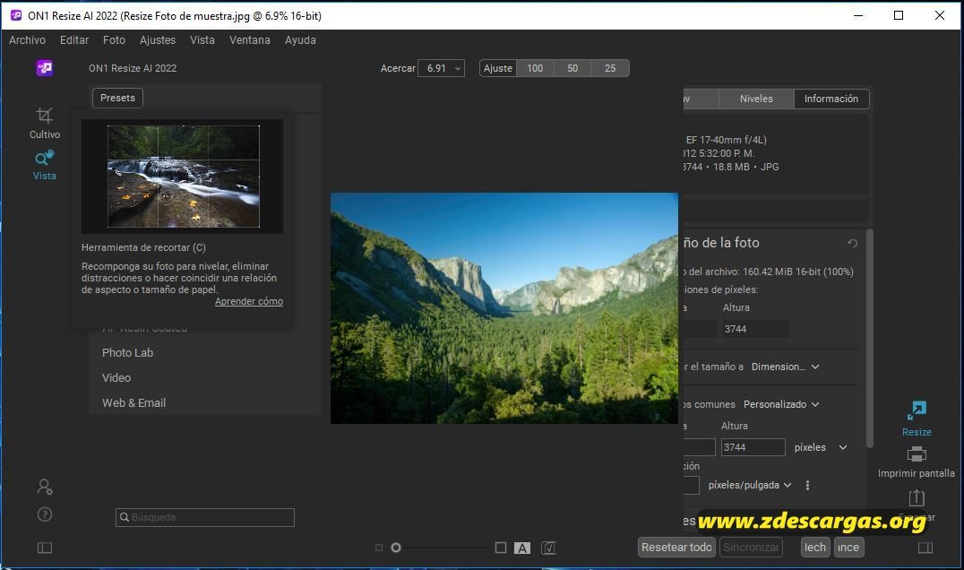Image resolution: width=964 pixels, height=570 pixels.
Task: Click the Presets button
Action: [117, 98]
